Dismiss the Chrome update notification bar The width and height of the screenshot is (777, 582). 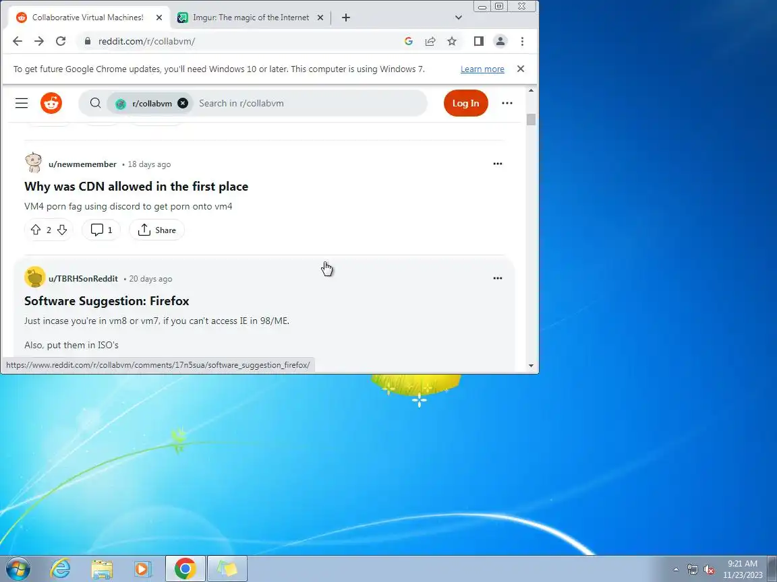pos(520,69)
